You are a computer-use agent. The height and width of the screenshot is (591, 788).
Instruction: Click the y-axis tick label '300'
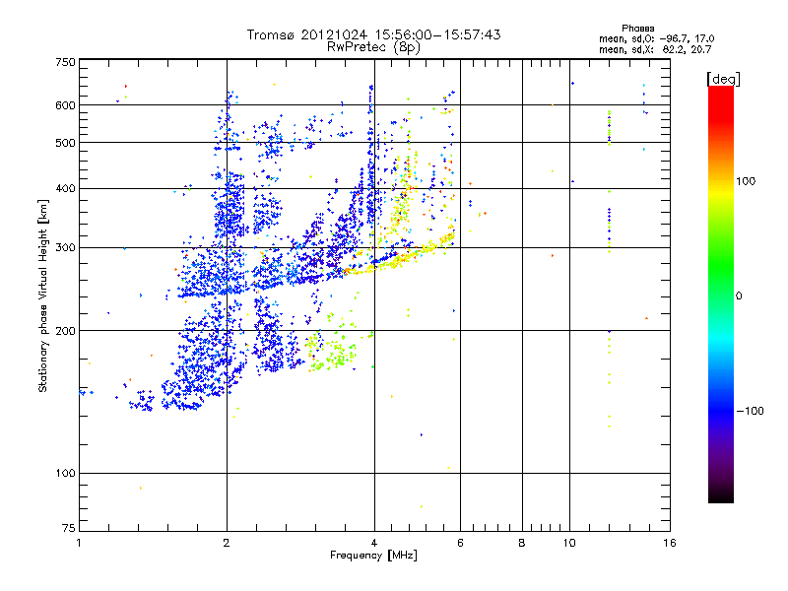(x=66, y=248)
